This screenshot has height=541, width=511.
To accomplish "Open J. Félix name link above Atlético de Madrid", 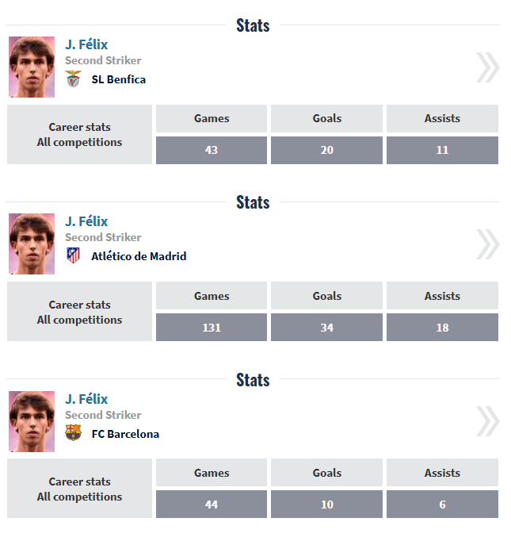I will [x=86, y=221].
